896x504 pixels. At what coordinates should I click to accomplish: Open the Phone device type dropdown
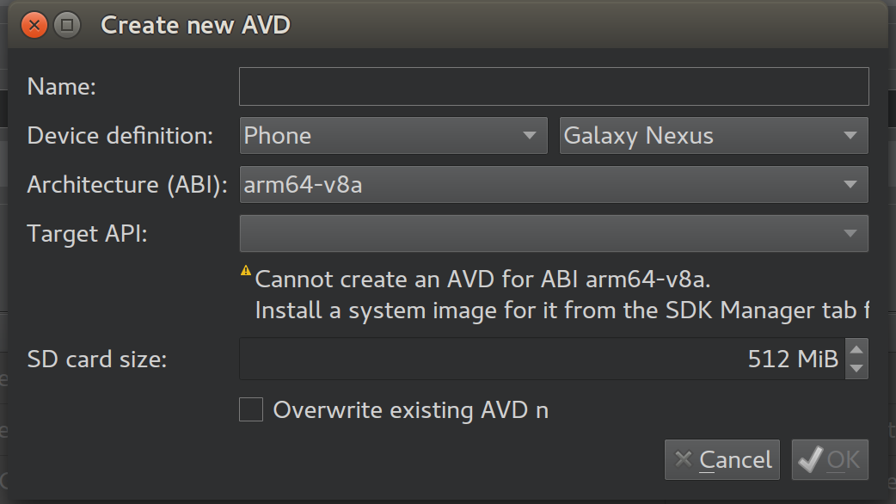(x=393, y=136)
